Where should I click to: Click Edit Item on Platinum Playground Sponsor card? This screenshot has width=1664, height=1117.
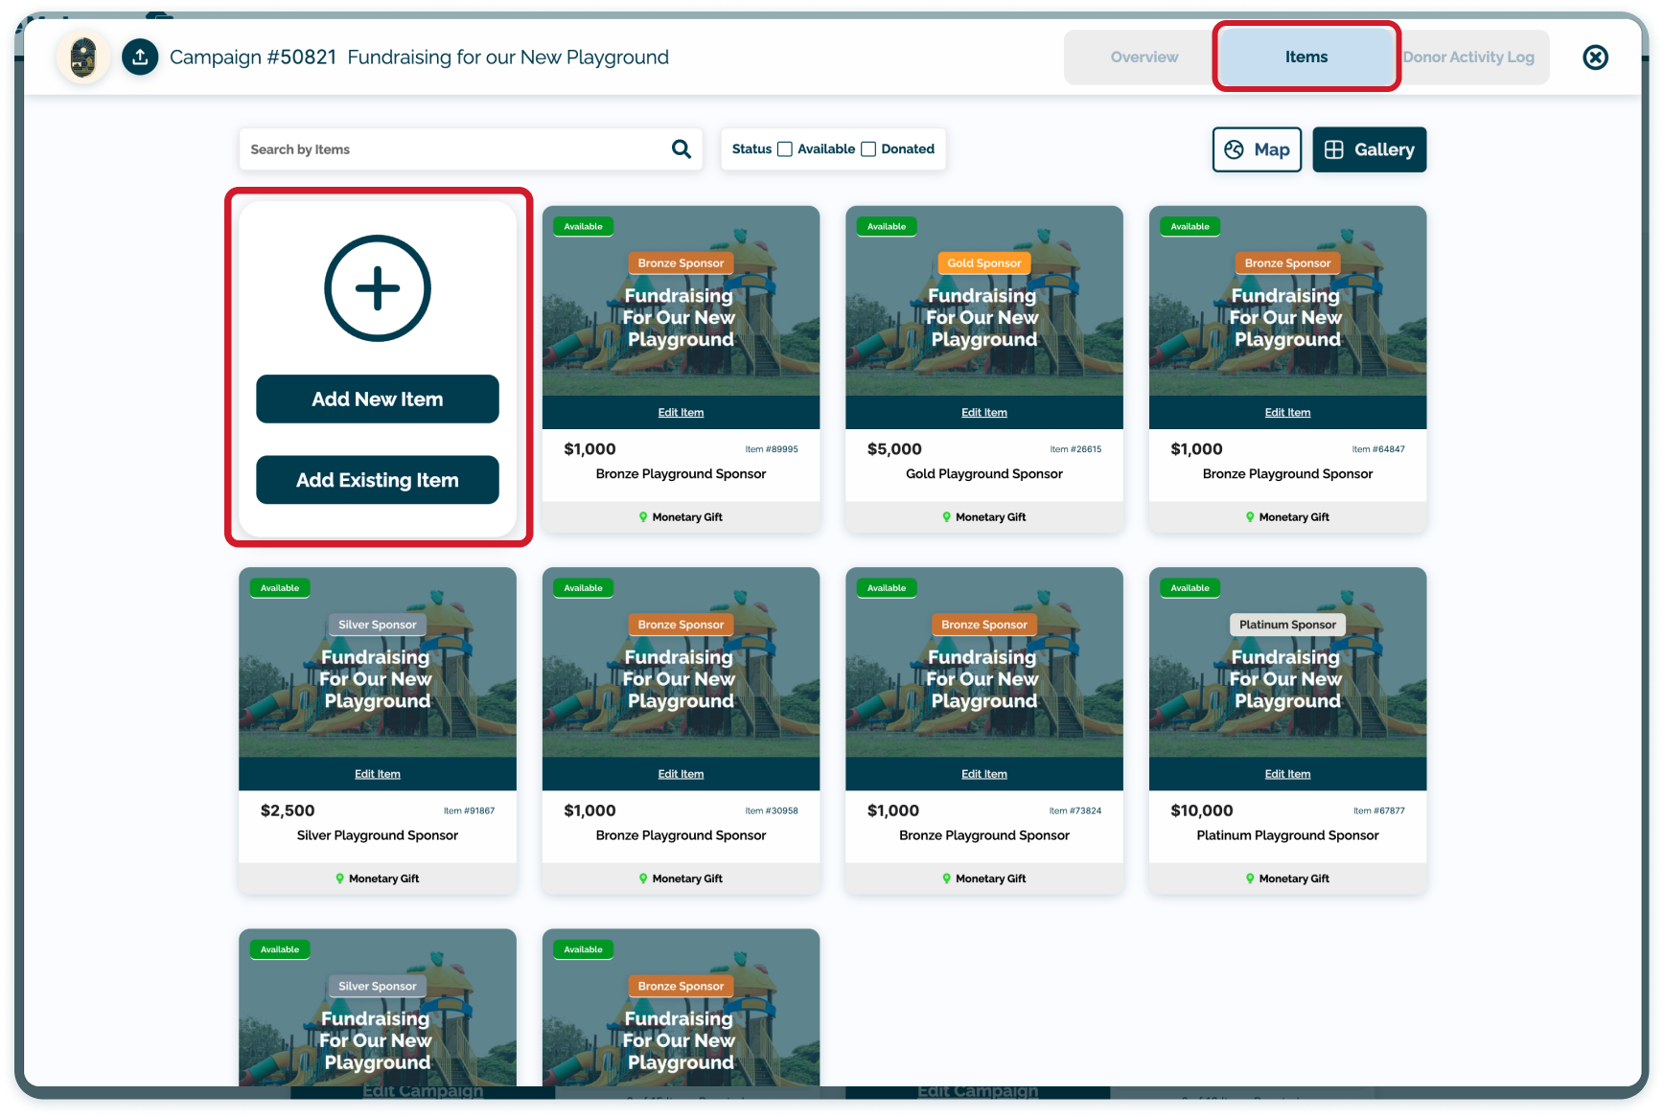1286,774
